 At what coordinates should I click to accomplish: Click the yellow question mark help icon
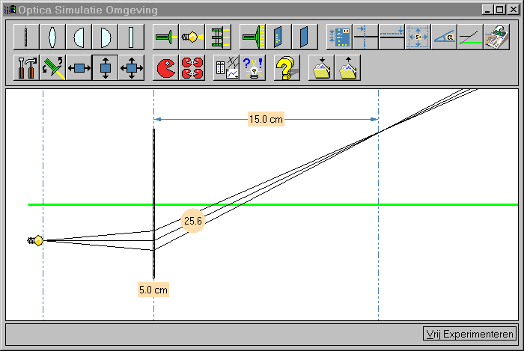click(284, 68)
